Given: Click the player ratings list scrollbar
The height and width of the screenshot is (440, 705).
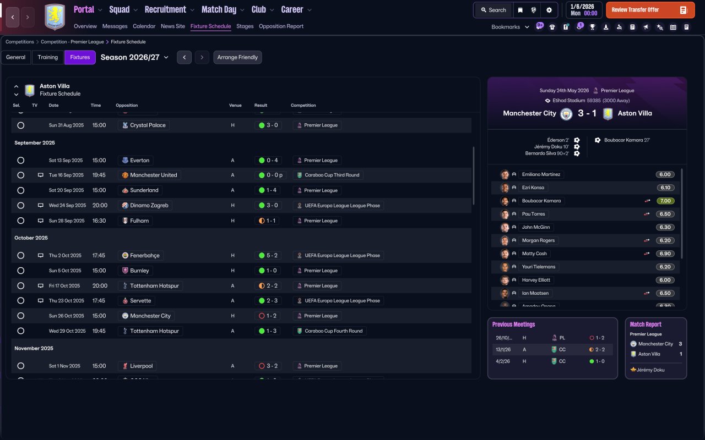Looking at the screenshot, I should [682, 213].
